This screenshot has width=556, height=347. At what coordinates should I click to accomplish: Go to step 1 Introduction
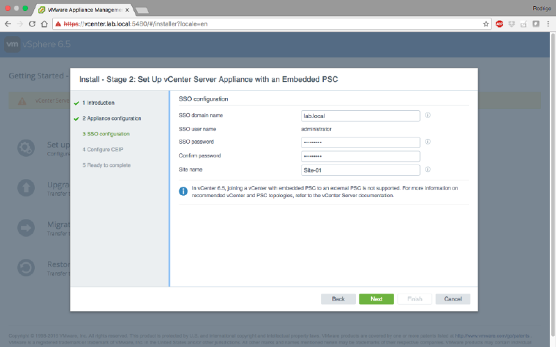(98, 103)
